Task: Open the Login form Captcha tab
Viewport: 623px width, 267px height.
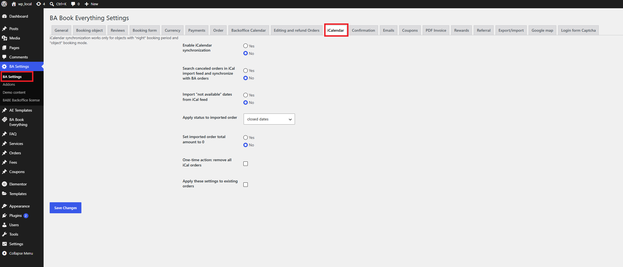Action: point(578,30)
